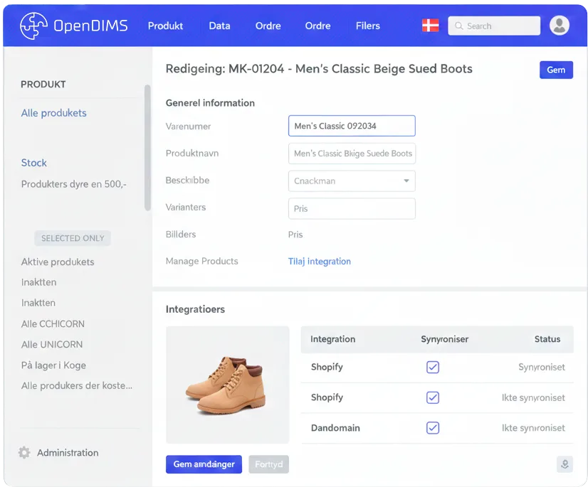Viewport: 588px width, 487px height.
Task: Open the Danish flag language selector
Action: click(x=430, y=26)
